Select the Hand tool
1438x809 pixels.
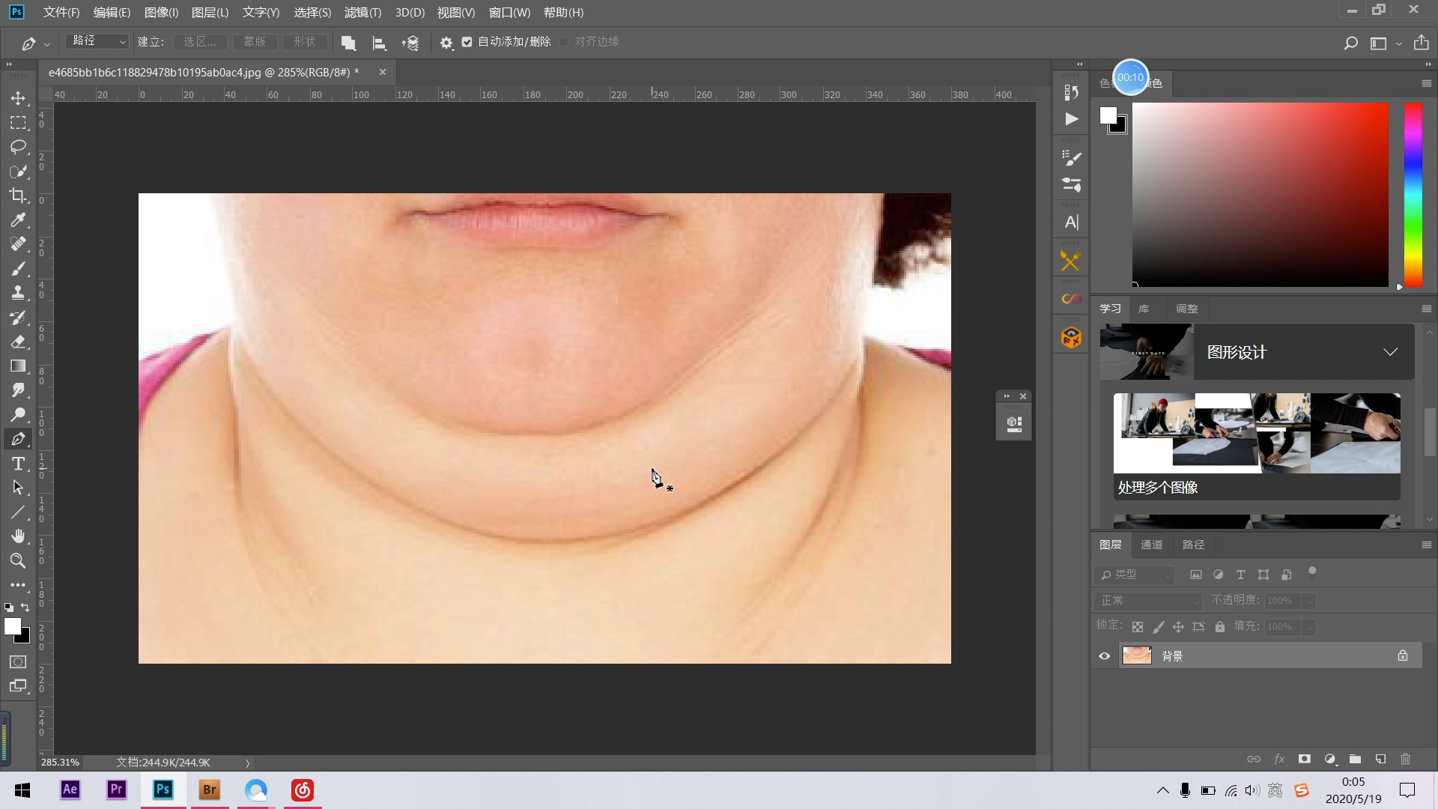pos(19,536)
